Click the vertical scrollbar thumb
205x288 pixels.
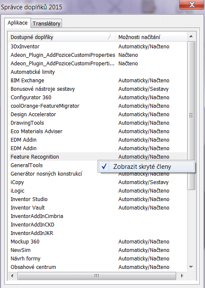click(191, 115)
